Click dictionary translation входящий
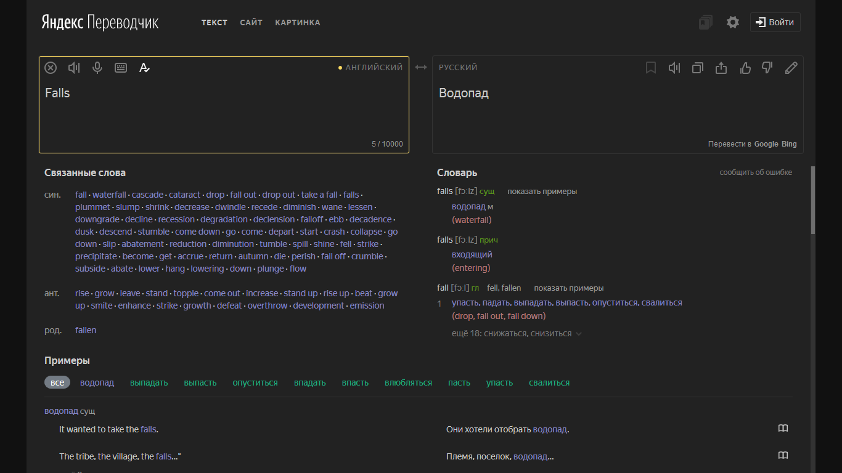 coord(472,254)
